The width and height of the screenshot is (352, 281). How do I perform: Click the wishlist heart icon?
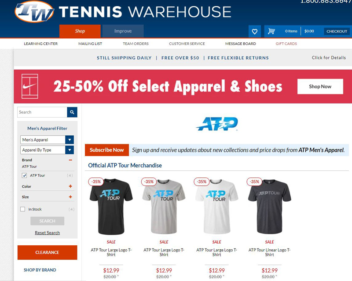pos(254,31)
